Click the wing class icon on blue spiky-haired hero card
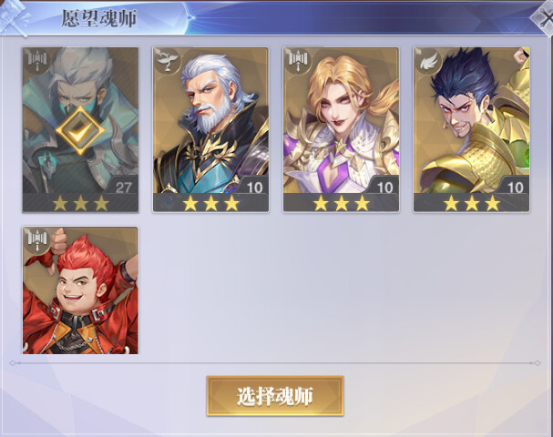553x437 pixels. (x=428, y=61)
